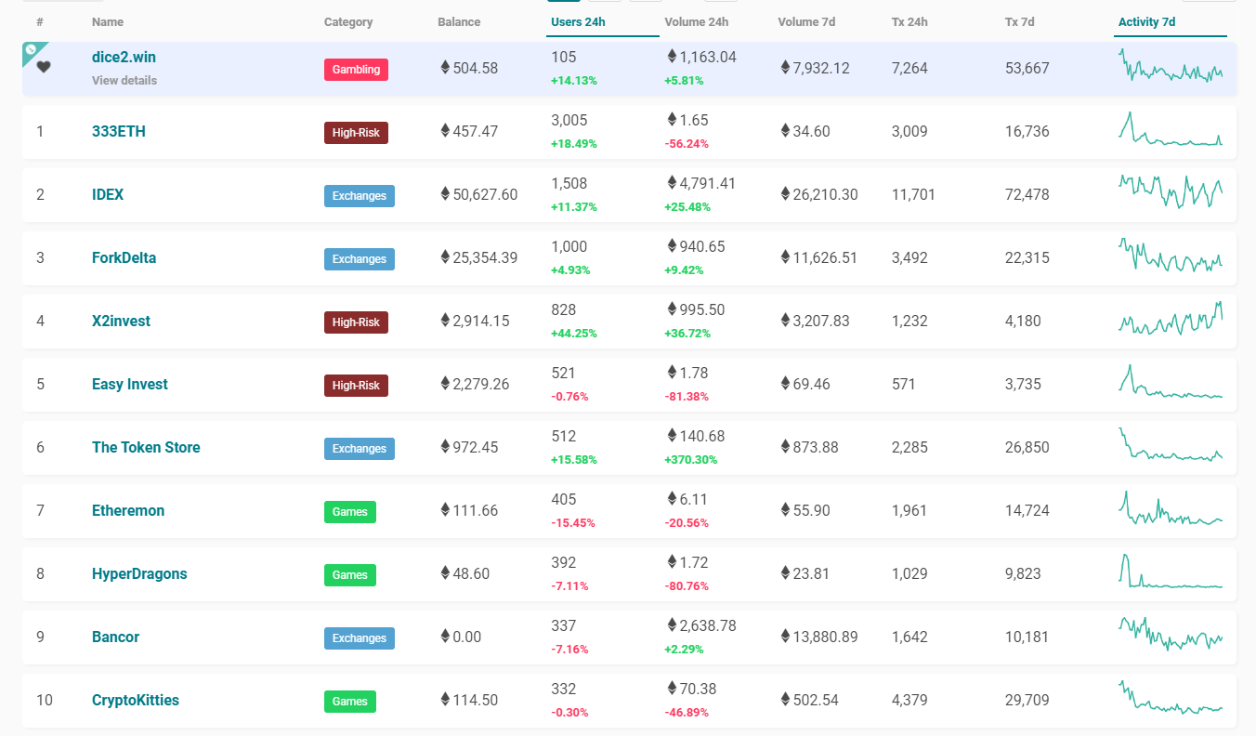Open the X2invest dapp link

pyautogui.click(x=121, y=321)
